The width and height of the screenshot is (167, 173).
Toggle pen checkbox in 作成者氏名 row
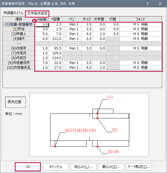[65, 68]
